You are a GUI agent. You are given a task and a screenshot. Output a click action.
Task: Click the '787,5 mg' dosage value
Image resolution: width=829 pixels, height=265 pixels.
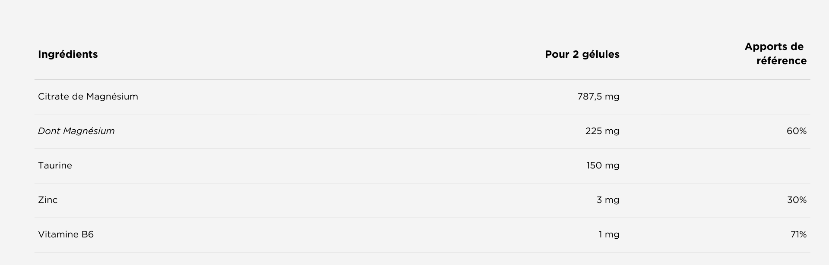(598, 97)
